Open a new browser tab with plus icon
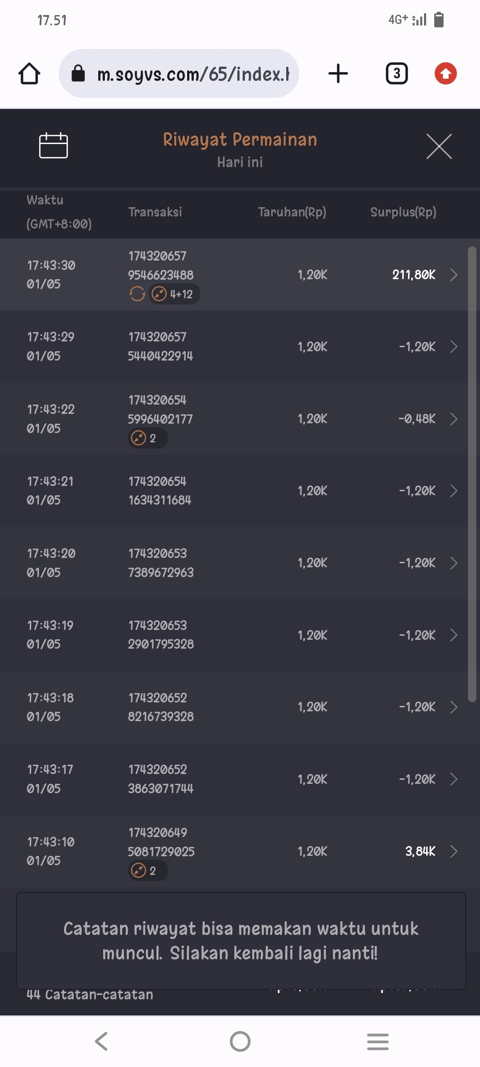This screenshot has width=480, height=1067. point(338,74)
